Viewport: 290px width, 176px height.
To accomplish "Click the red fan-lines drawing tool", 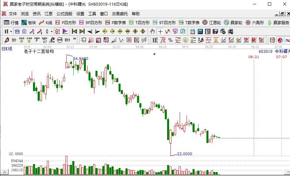I will (x=91, y=40).
